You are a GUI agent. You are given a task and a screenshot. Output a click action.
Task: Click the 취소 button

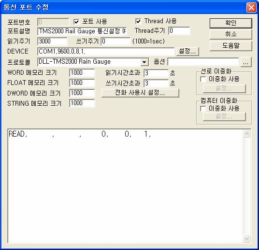(231, 34)
